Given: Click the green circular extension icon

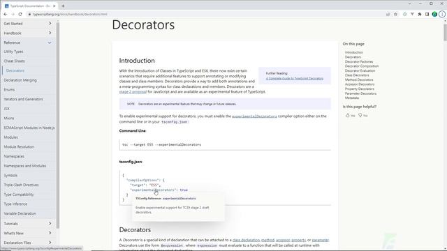Looking at the screenshot, I should click(404, 14).
